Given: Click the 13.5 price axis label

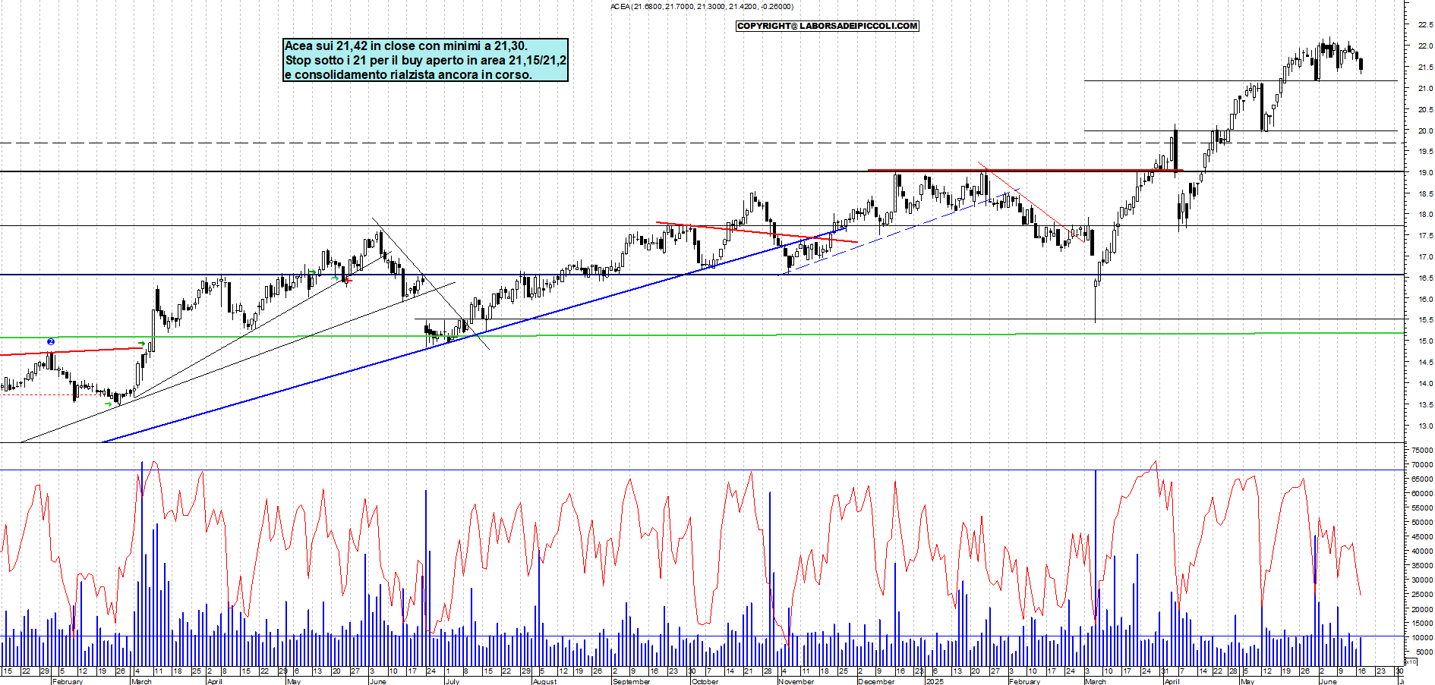Looking at the screenshot, I should click(x=1425, y=404).
